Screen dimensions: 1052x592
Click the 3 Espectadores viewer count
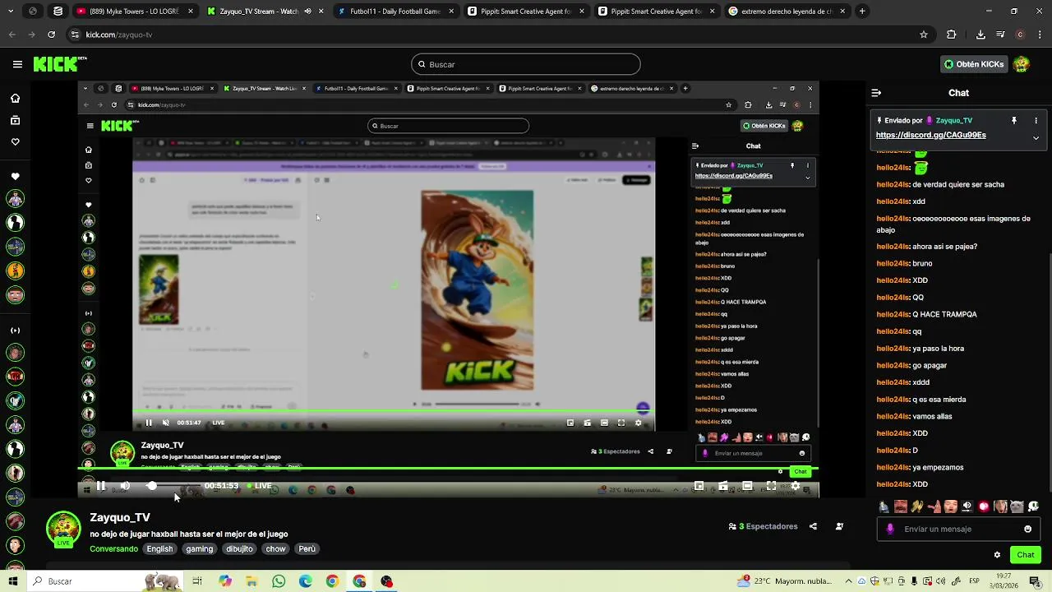tap(764, 526)
